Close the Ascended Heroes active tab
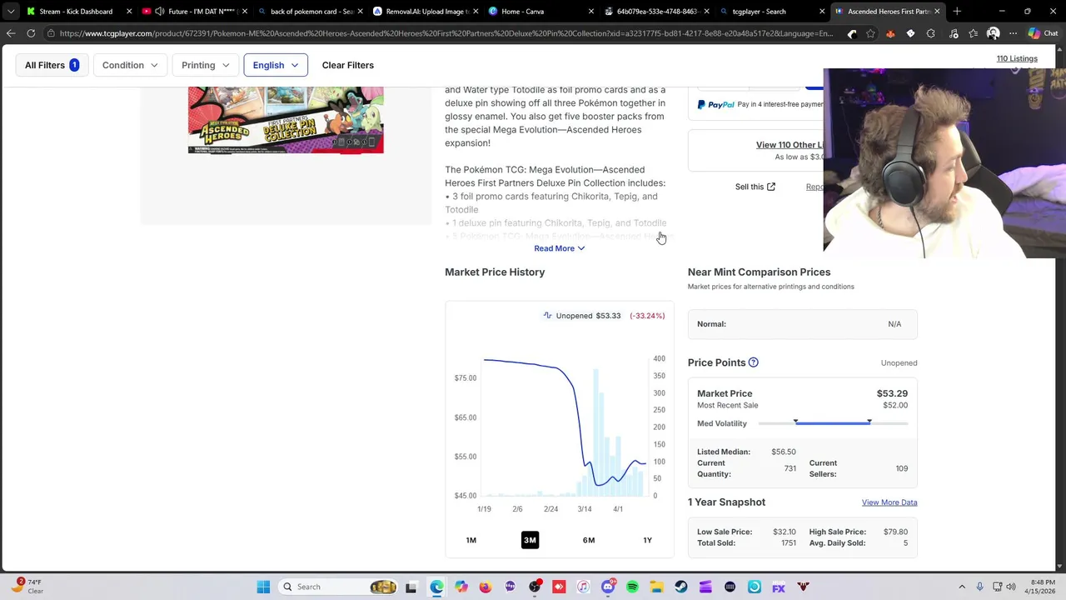Screen dimensions: 1066x600 937,12
